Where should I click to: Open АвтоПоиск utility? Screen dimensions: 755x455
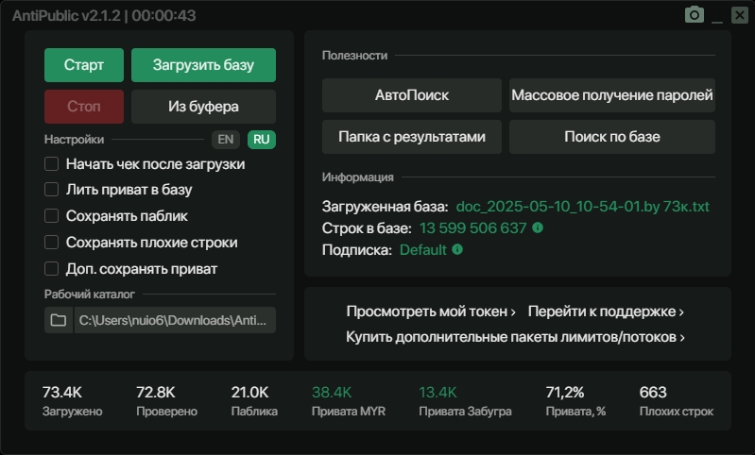(x=412, y=95)
